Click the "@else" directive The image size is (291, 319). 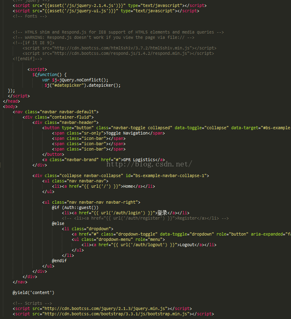(58, 224)
